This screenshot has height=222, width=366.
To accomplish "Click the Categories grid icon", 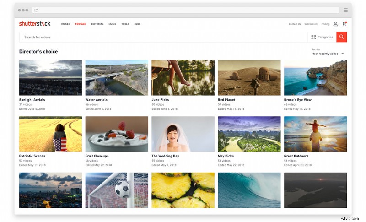I will point(313,37).
